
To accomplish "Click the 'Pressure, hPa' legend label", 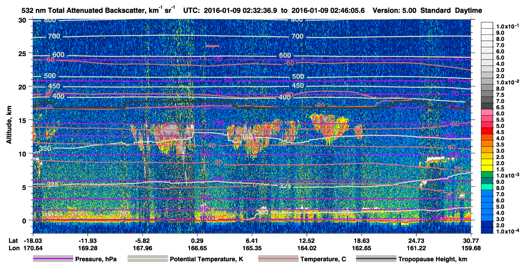I will click(x=96, y=259).
